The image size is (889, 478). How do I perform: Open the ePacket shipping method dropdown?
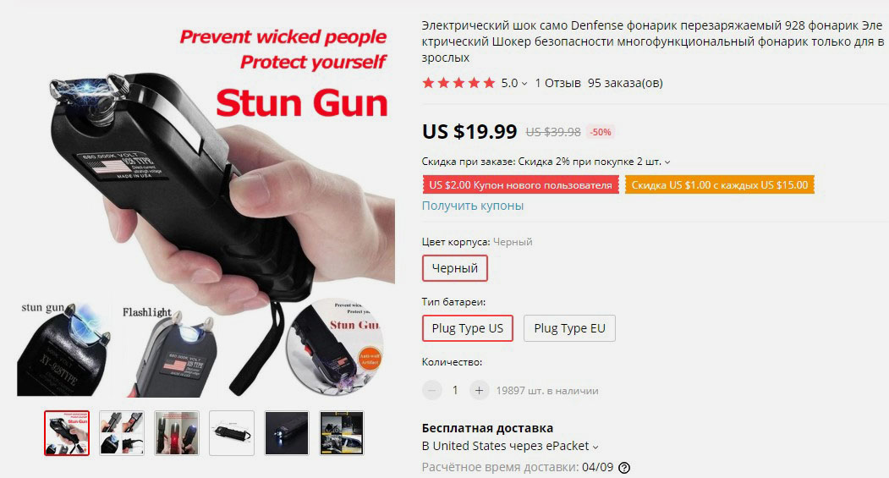click(x=595, y=447)
